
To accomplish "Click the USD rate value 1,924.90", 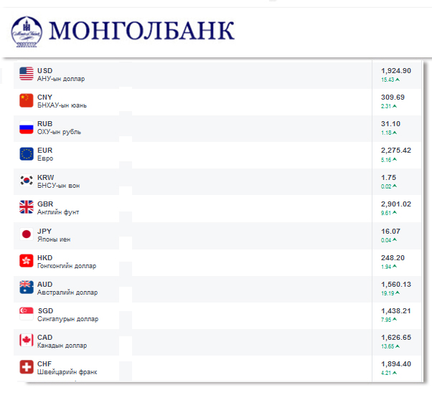I will pos(396,70).
